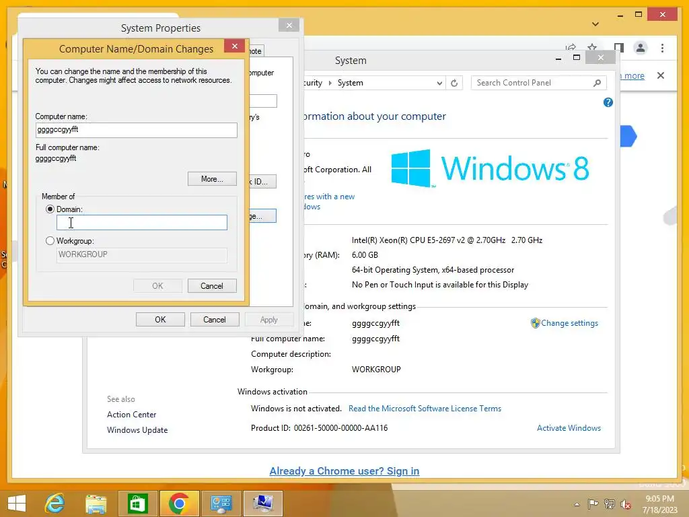Open the Action Center flag tray icon

click(x=593, y=504)
